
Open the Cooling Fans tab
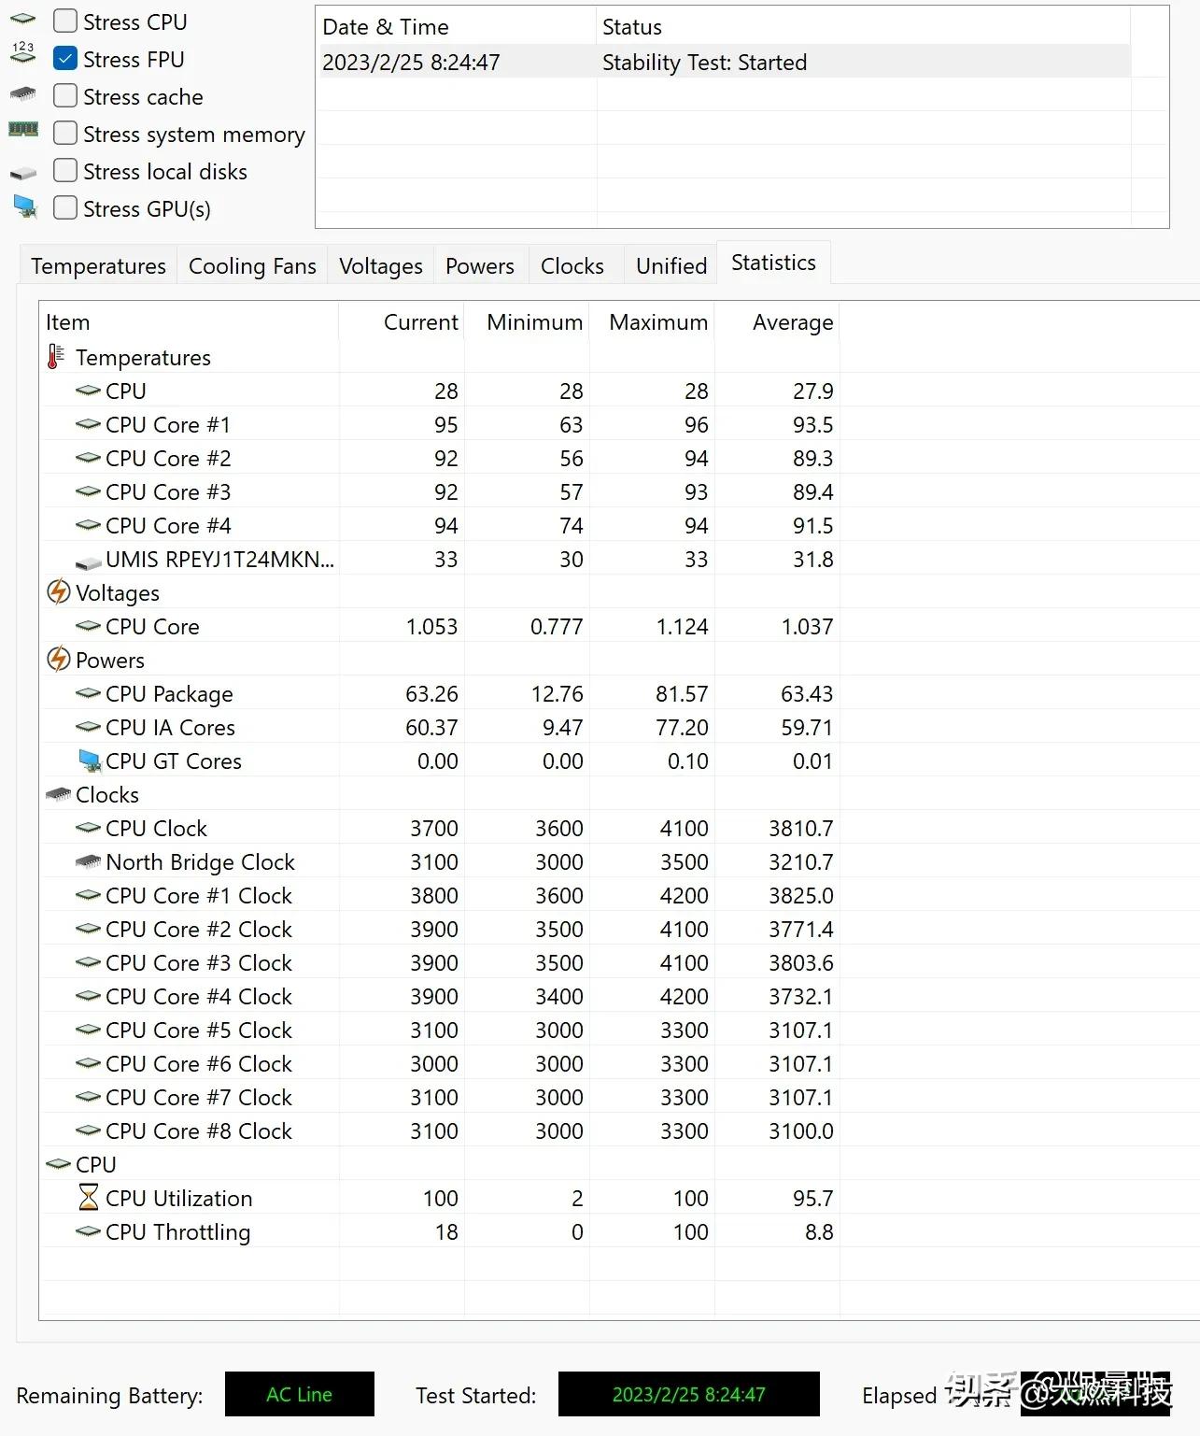[x=252, y=266]
